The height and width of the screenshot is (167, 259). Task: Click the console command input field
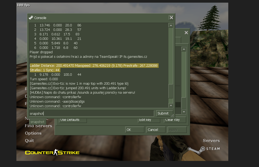tap(91, 113)
